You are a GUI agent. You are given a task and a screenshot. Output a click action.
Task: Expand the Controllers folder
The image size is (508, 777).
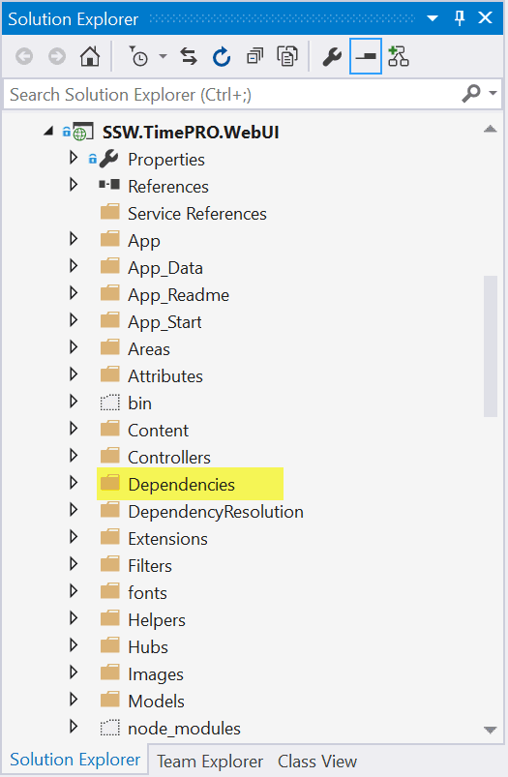(74, 455)
